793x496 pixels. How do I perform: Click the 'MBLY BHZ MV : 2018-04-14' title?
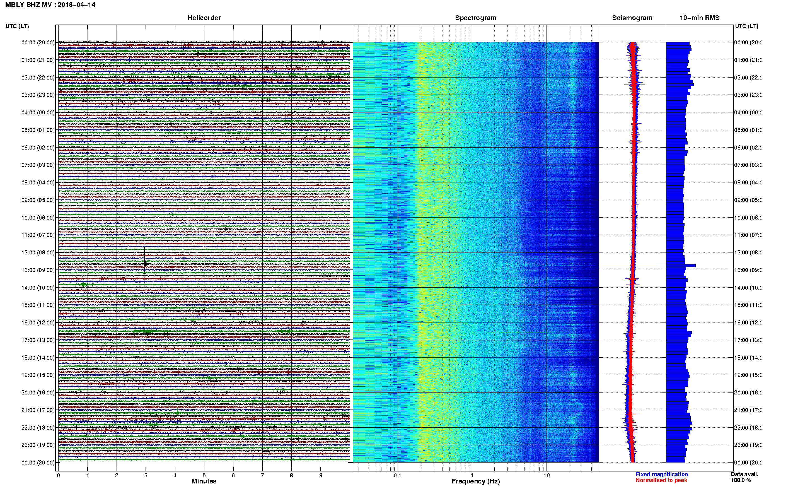click(50, 5)
